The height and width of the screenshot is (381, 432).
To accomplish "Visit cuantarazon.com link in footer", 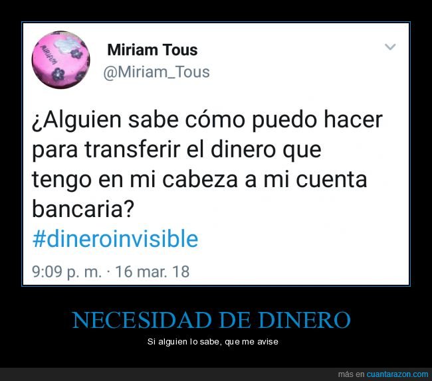I will [x=397, y=374].
